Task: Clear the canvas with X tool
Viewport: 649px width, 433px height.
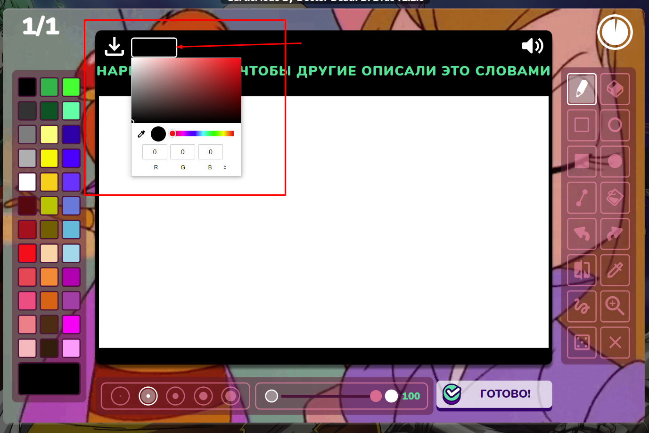Action: [615, 342]
